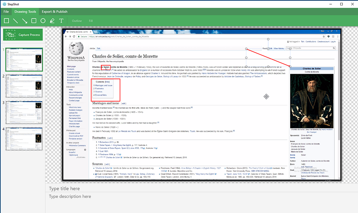The width and height of the screenshot is (358, 213).
Task: Click the 'Type description here' field
Action: click(x=201, y=203)
